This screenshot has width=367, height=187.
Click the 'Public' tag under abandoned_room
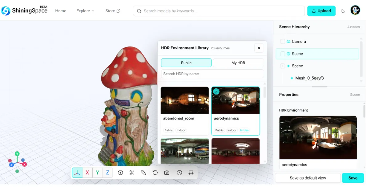(168, 130)
